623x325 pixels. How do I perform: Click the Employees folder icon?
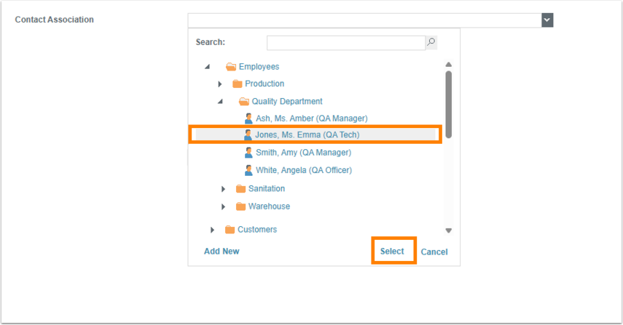click(x=231, y=67)
